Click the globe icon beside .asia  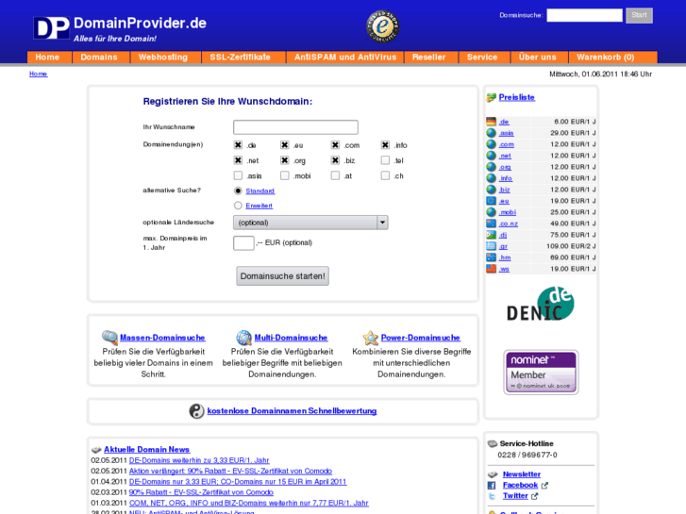492,133
